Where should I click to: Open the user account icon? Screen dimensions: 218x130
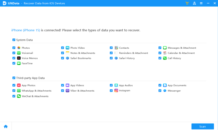click(x=194, y=3)
